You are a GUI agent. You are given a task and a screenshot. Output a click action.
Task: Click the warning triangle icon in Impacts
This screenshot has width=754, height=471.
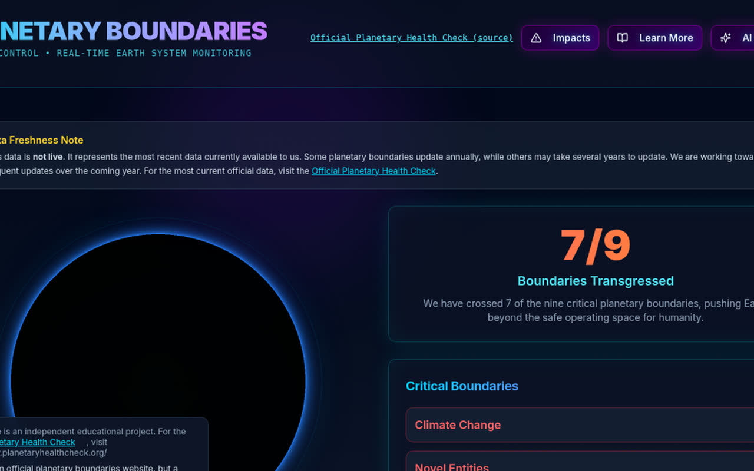536,38
